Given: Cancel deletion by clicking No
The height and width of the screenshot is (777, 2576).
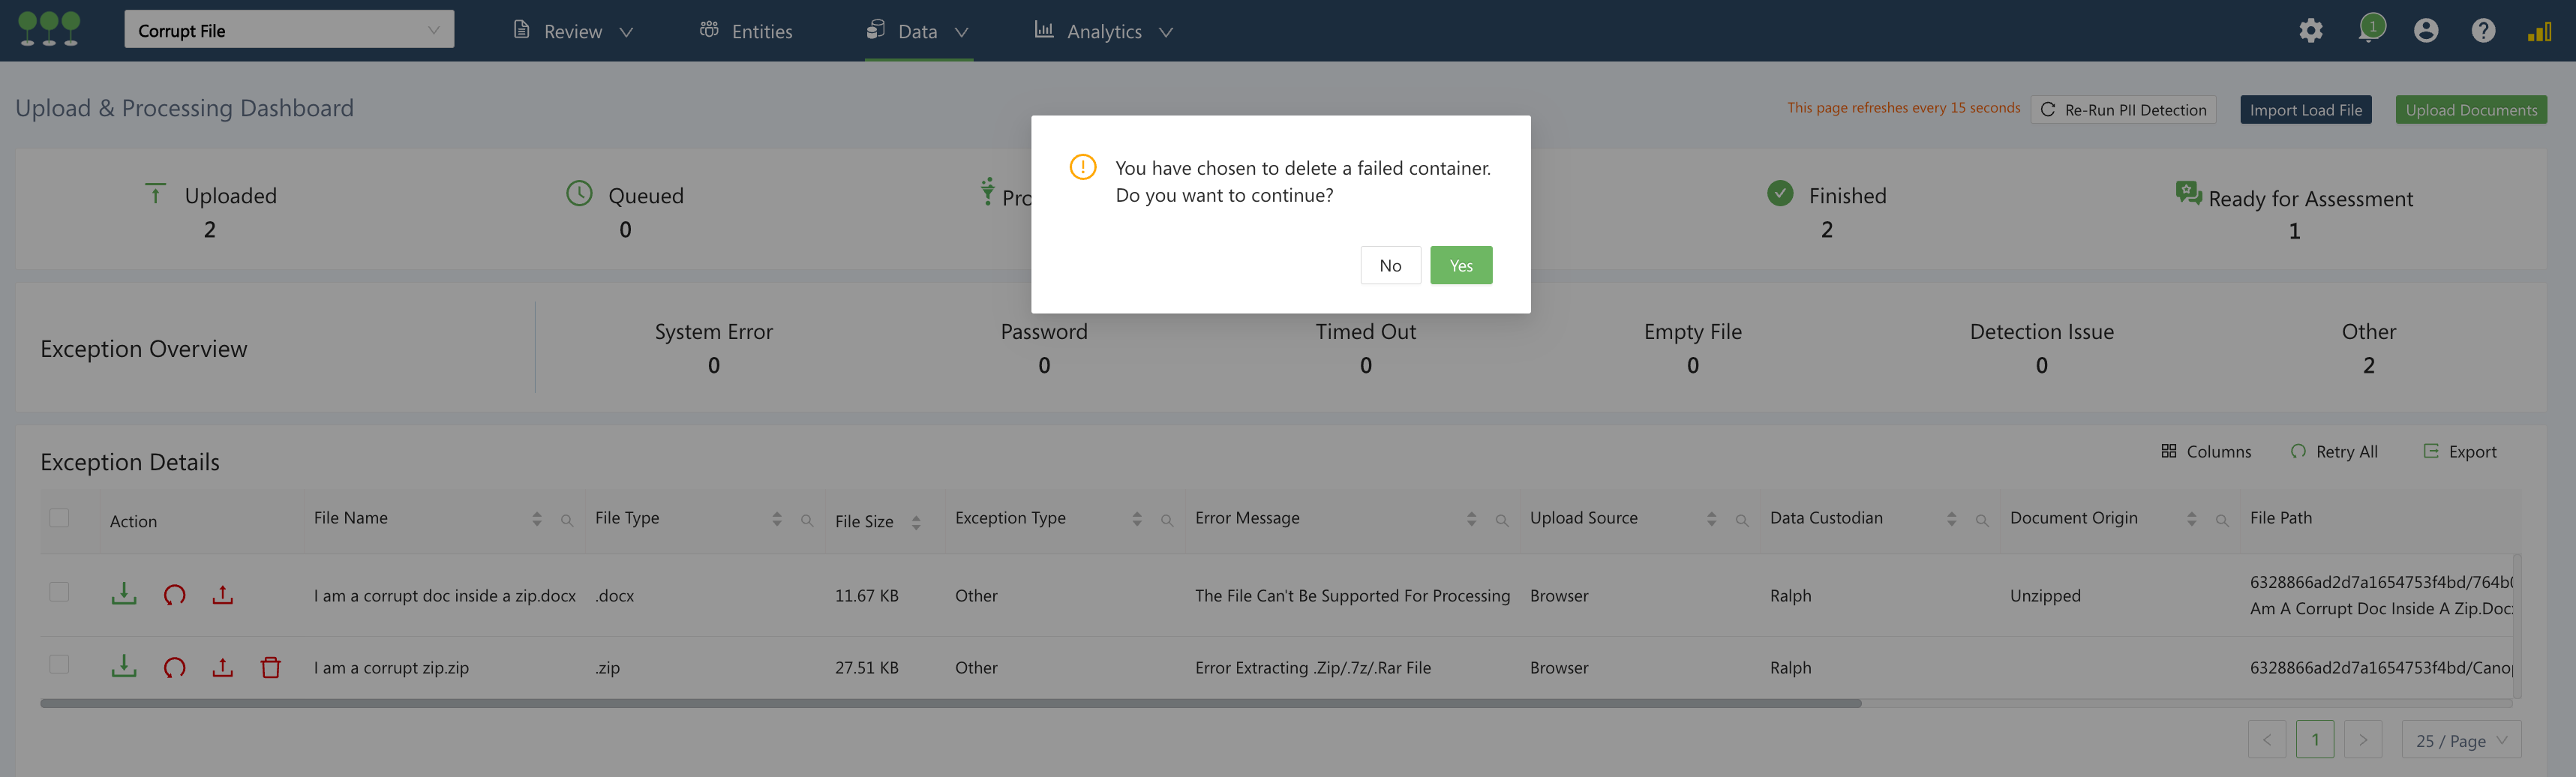Looking at the screenshot, I should [x=1390, y=265].
